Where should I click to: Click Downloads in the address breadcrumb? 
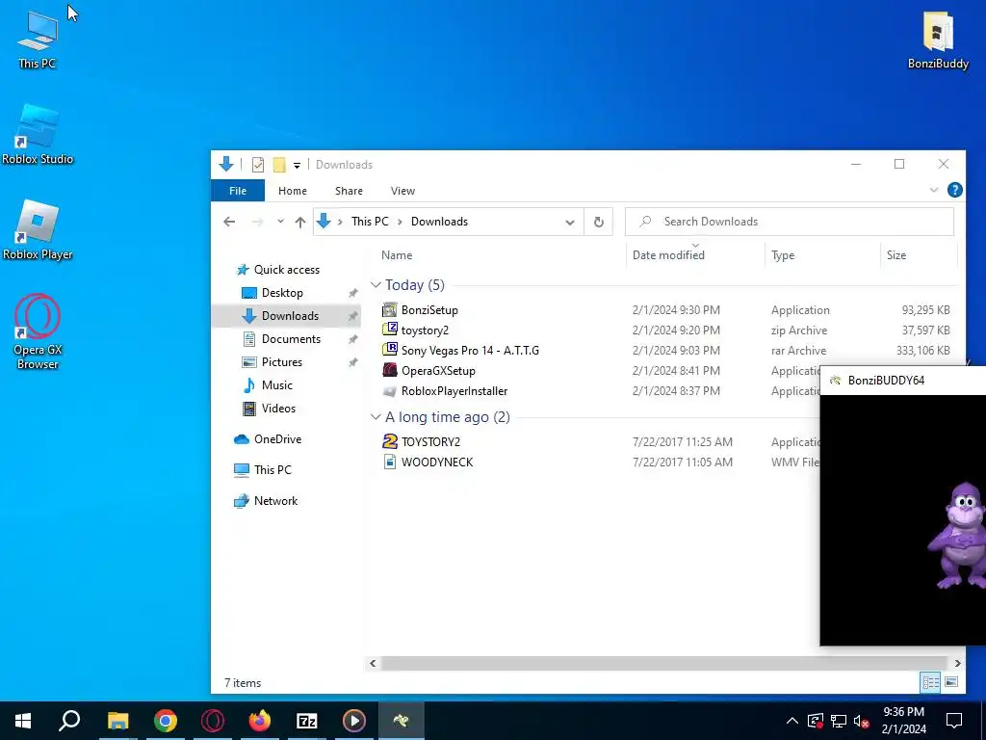[439, 222]
